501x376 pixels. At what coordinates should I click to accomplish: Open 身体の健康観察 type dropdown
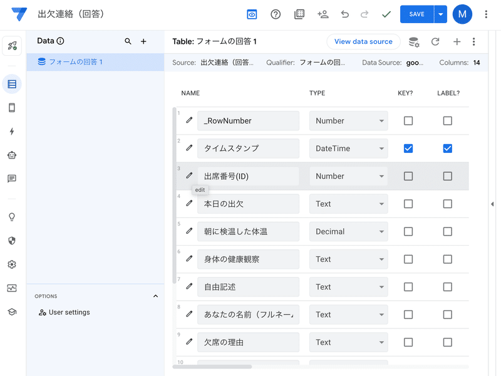[349, 259]
